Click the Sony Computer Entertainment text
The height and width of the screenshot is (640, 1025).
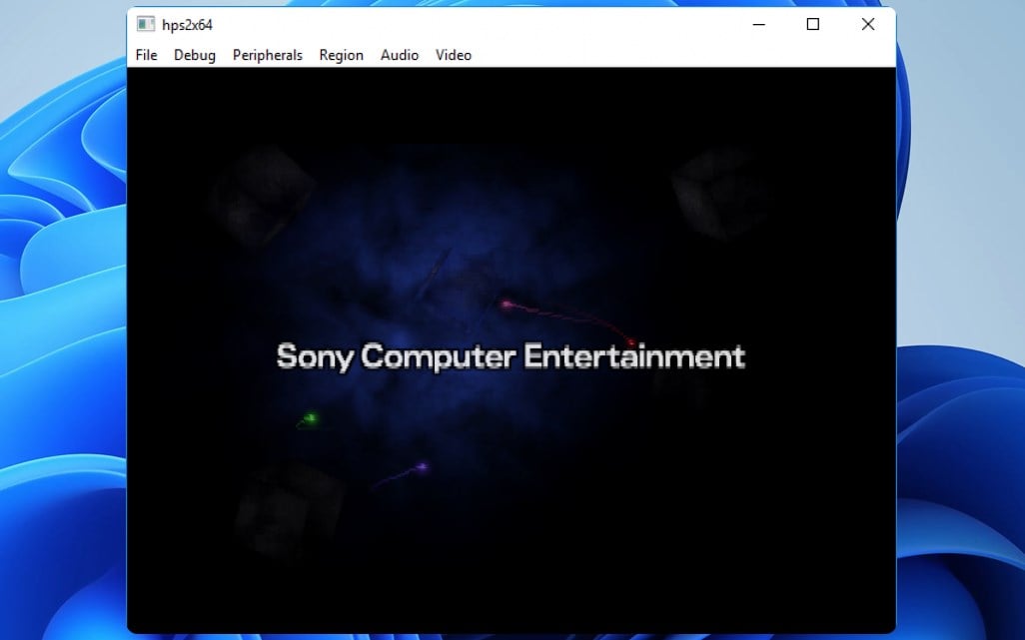point(511,356)
